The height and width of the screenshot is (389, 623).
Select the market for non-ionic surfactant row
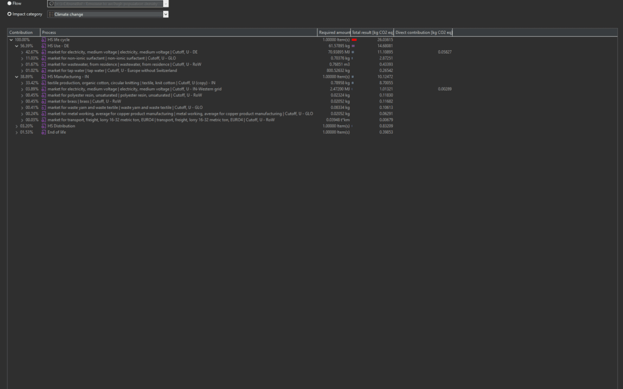point(111,58)
